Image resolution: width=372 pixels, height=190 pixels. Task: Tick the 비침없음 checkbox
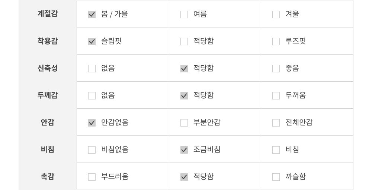click(x=92, y=150)
